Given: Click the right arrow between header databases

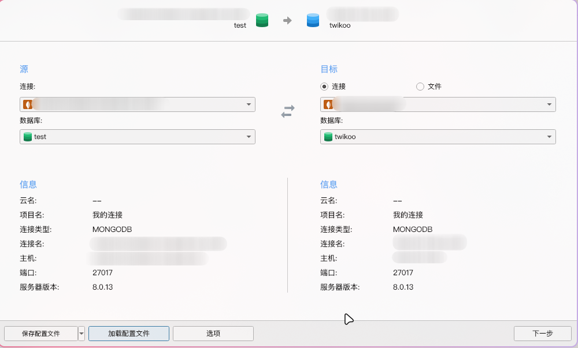Looking at the screenshot, I should pos(287,21).
